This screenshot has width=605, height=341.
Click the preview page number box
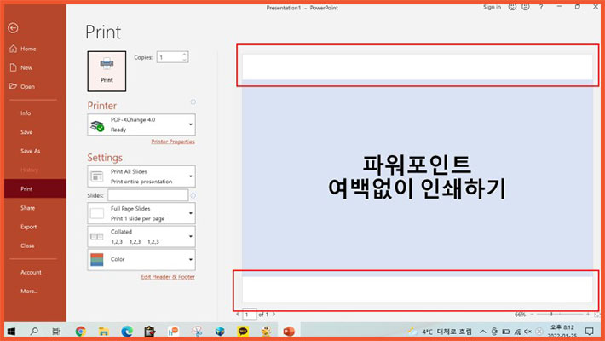[250, 315]
